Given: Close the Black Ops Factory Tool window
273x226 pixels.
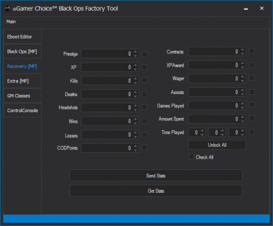Looking at the screenshot, I should 262,8.
